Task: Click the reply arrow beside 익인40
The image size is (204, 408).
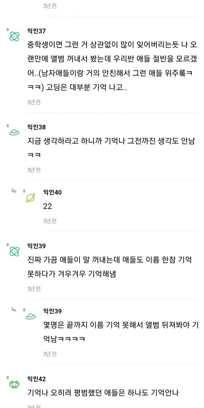Action: click(14, 191)
